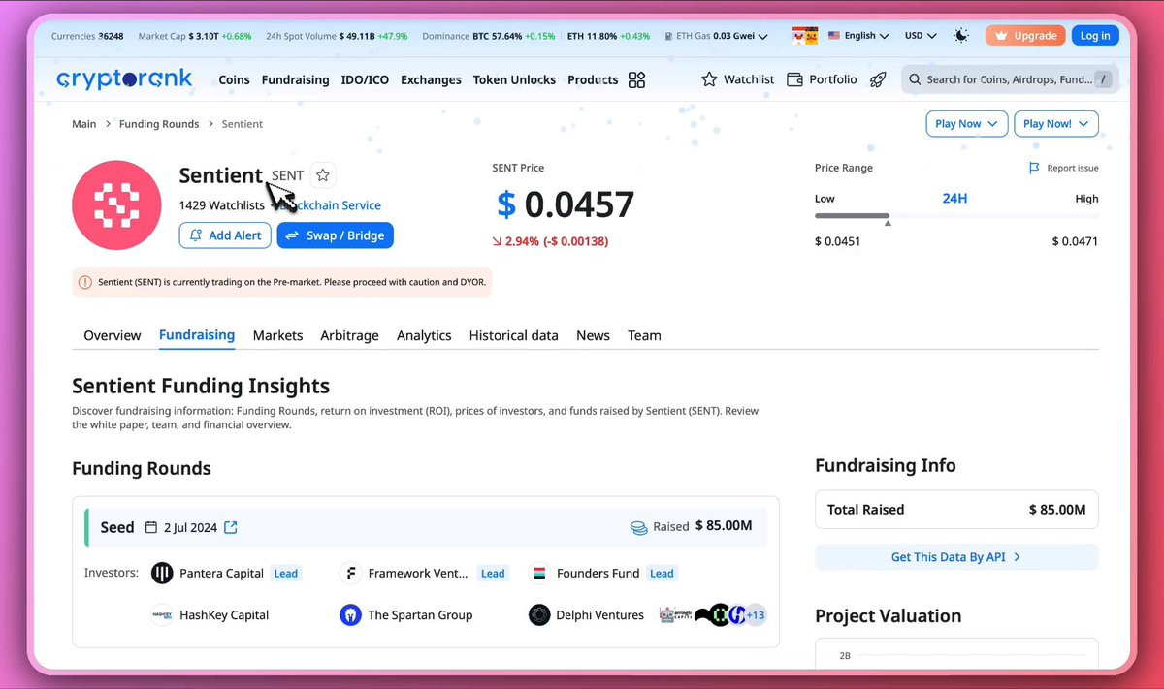Switch to the Historical data tab
Viewport: 1164px width, 689px height.
513,335
